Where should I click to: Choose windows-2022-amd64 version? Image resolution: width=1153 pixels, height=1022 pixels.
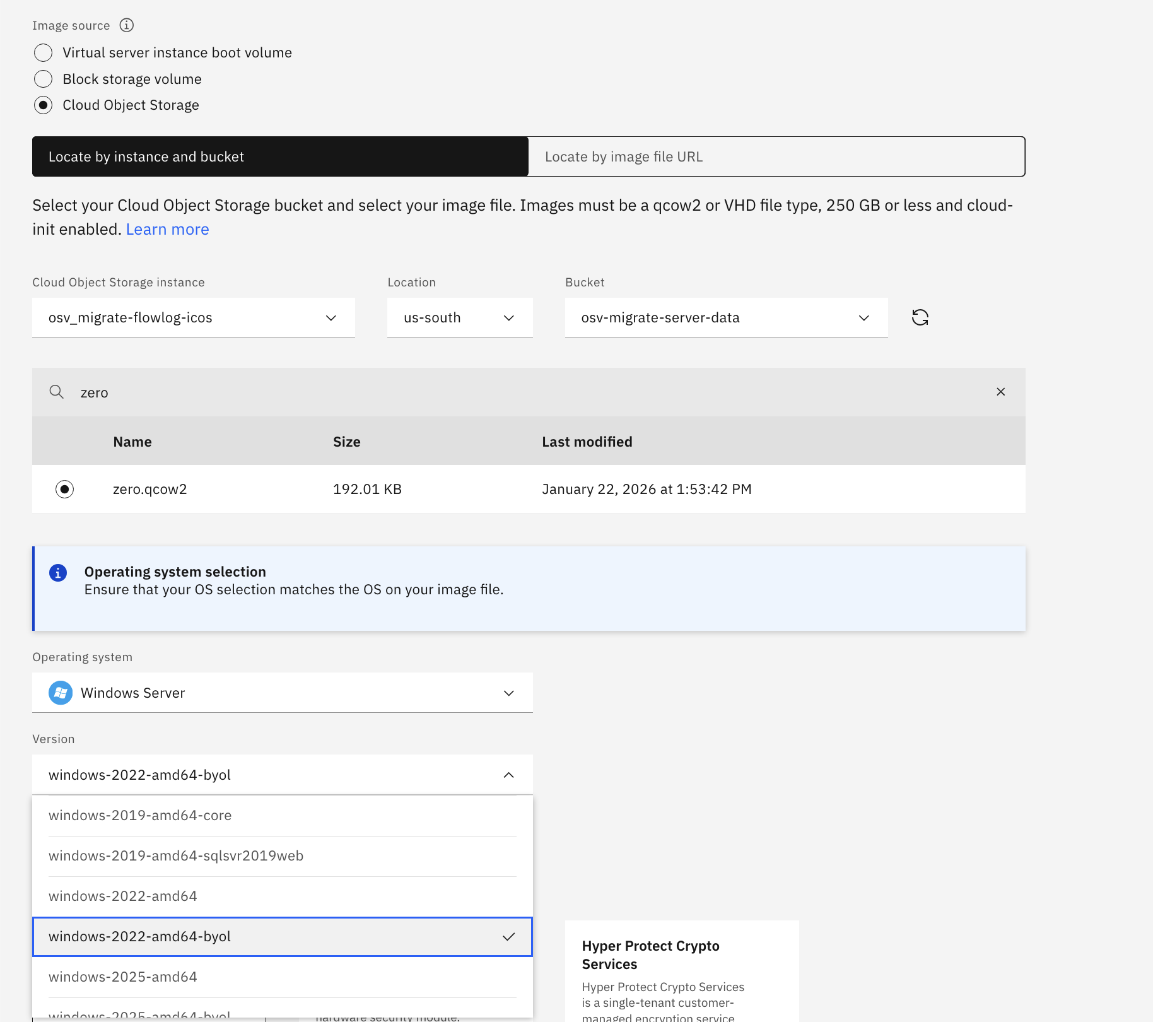283,896
